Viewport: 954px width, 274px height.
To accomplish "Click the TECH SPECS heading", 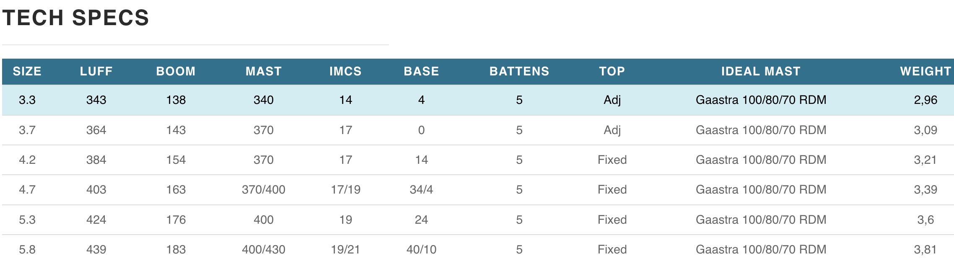I will click(76, 18).
